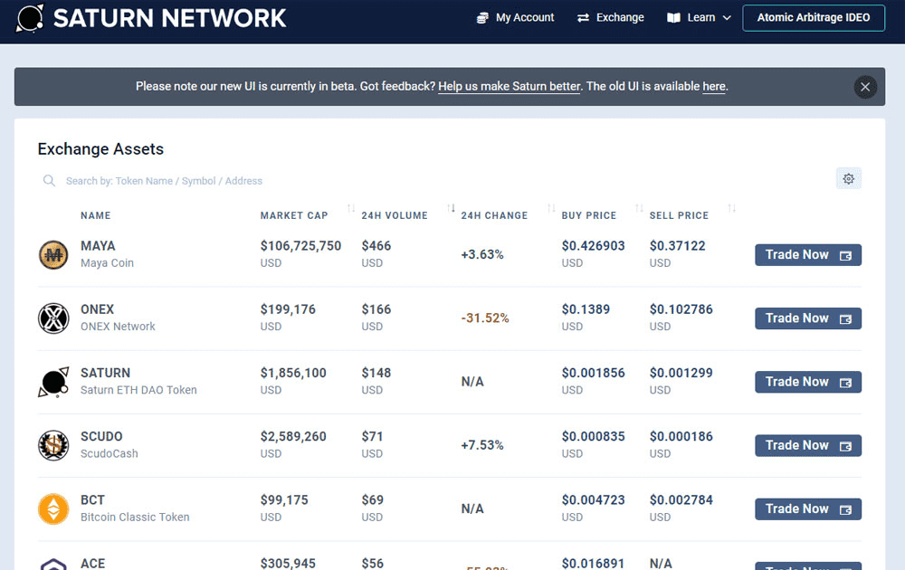Click the My Account wallet icon
Viewport: 905px width, 570px height.
pyautogui.click(x=482, y=17)
